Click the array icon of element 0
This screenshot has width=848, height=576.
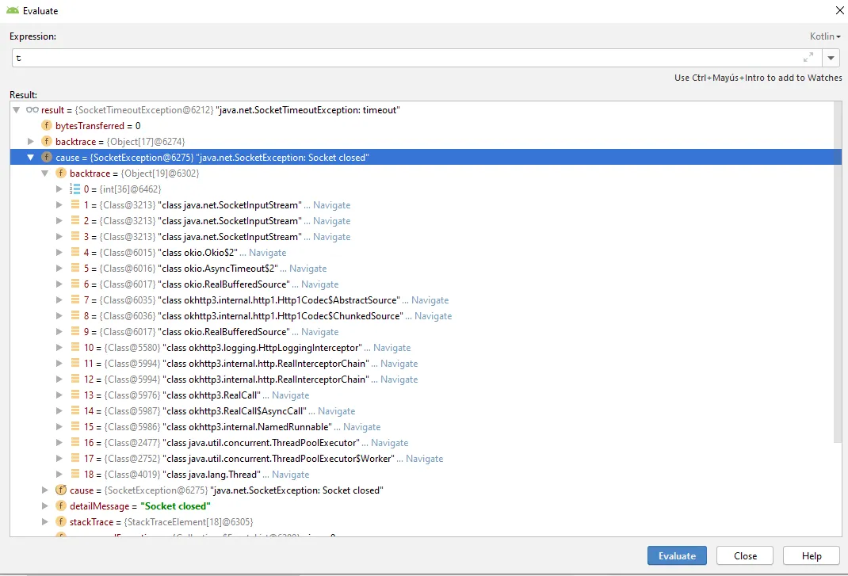click(74, 189)
